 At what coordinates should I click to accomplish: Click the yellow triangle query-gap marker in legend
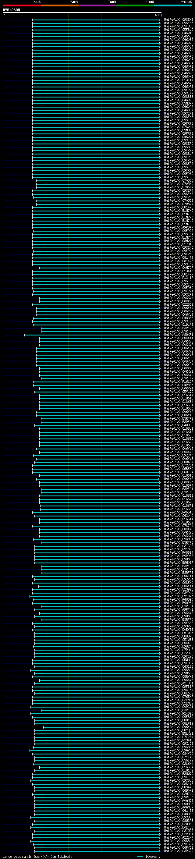click(25, 857)
